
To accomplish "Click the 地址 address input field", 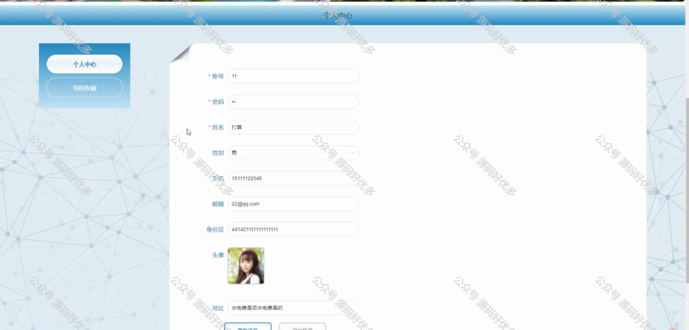I will tap(293, 308).
